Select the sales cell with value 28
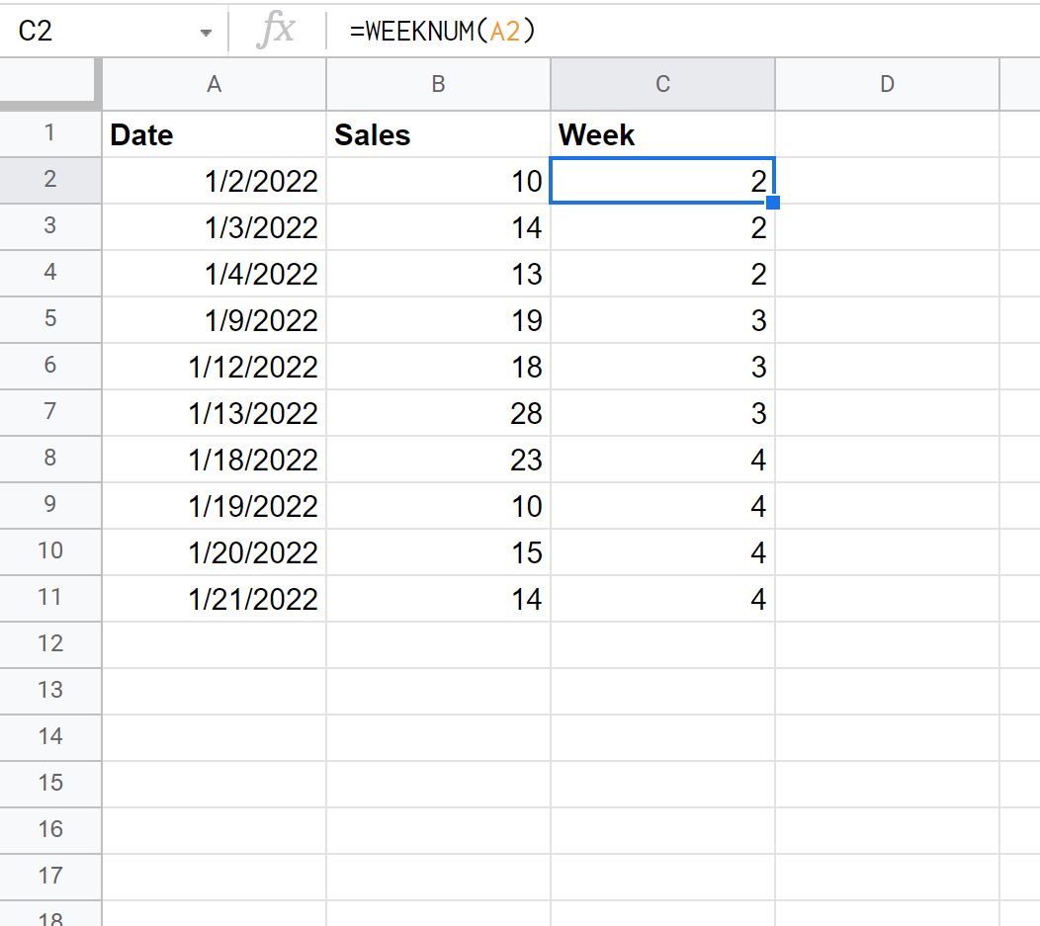Image resolution: width=1040 pixels, height=926 pixels. coord(438,412)
